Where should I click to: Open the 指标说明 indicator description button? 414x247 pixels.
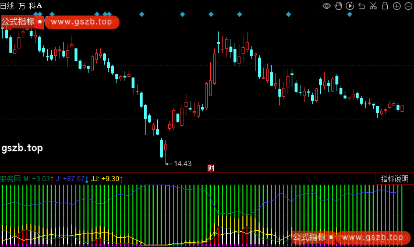click(394, 179)
